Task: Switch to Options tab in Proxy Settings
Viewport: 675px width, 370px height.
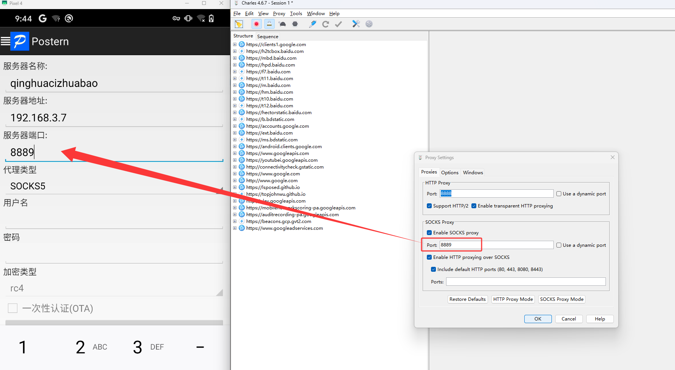Action: click(450, 173)
